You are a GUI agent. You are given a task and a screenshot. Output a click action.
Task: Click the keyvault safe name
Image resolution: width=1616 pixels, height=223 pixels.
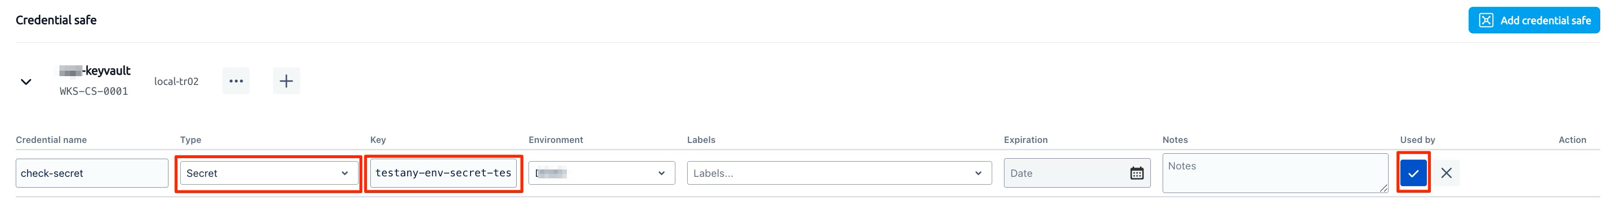[95, 71]
